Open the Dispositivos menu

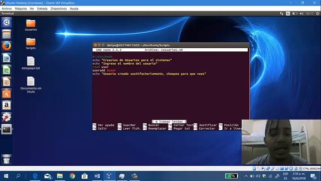(59, 9)
